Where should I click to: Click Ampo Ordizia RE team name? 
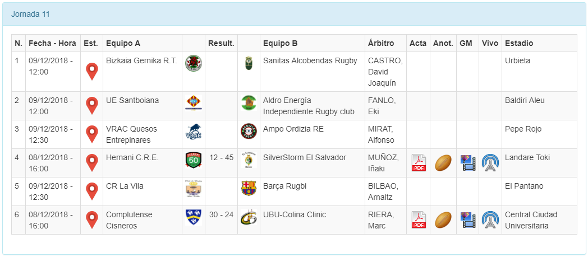293,129
